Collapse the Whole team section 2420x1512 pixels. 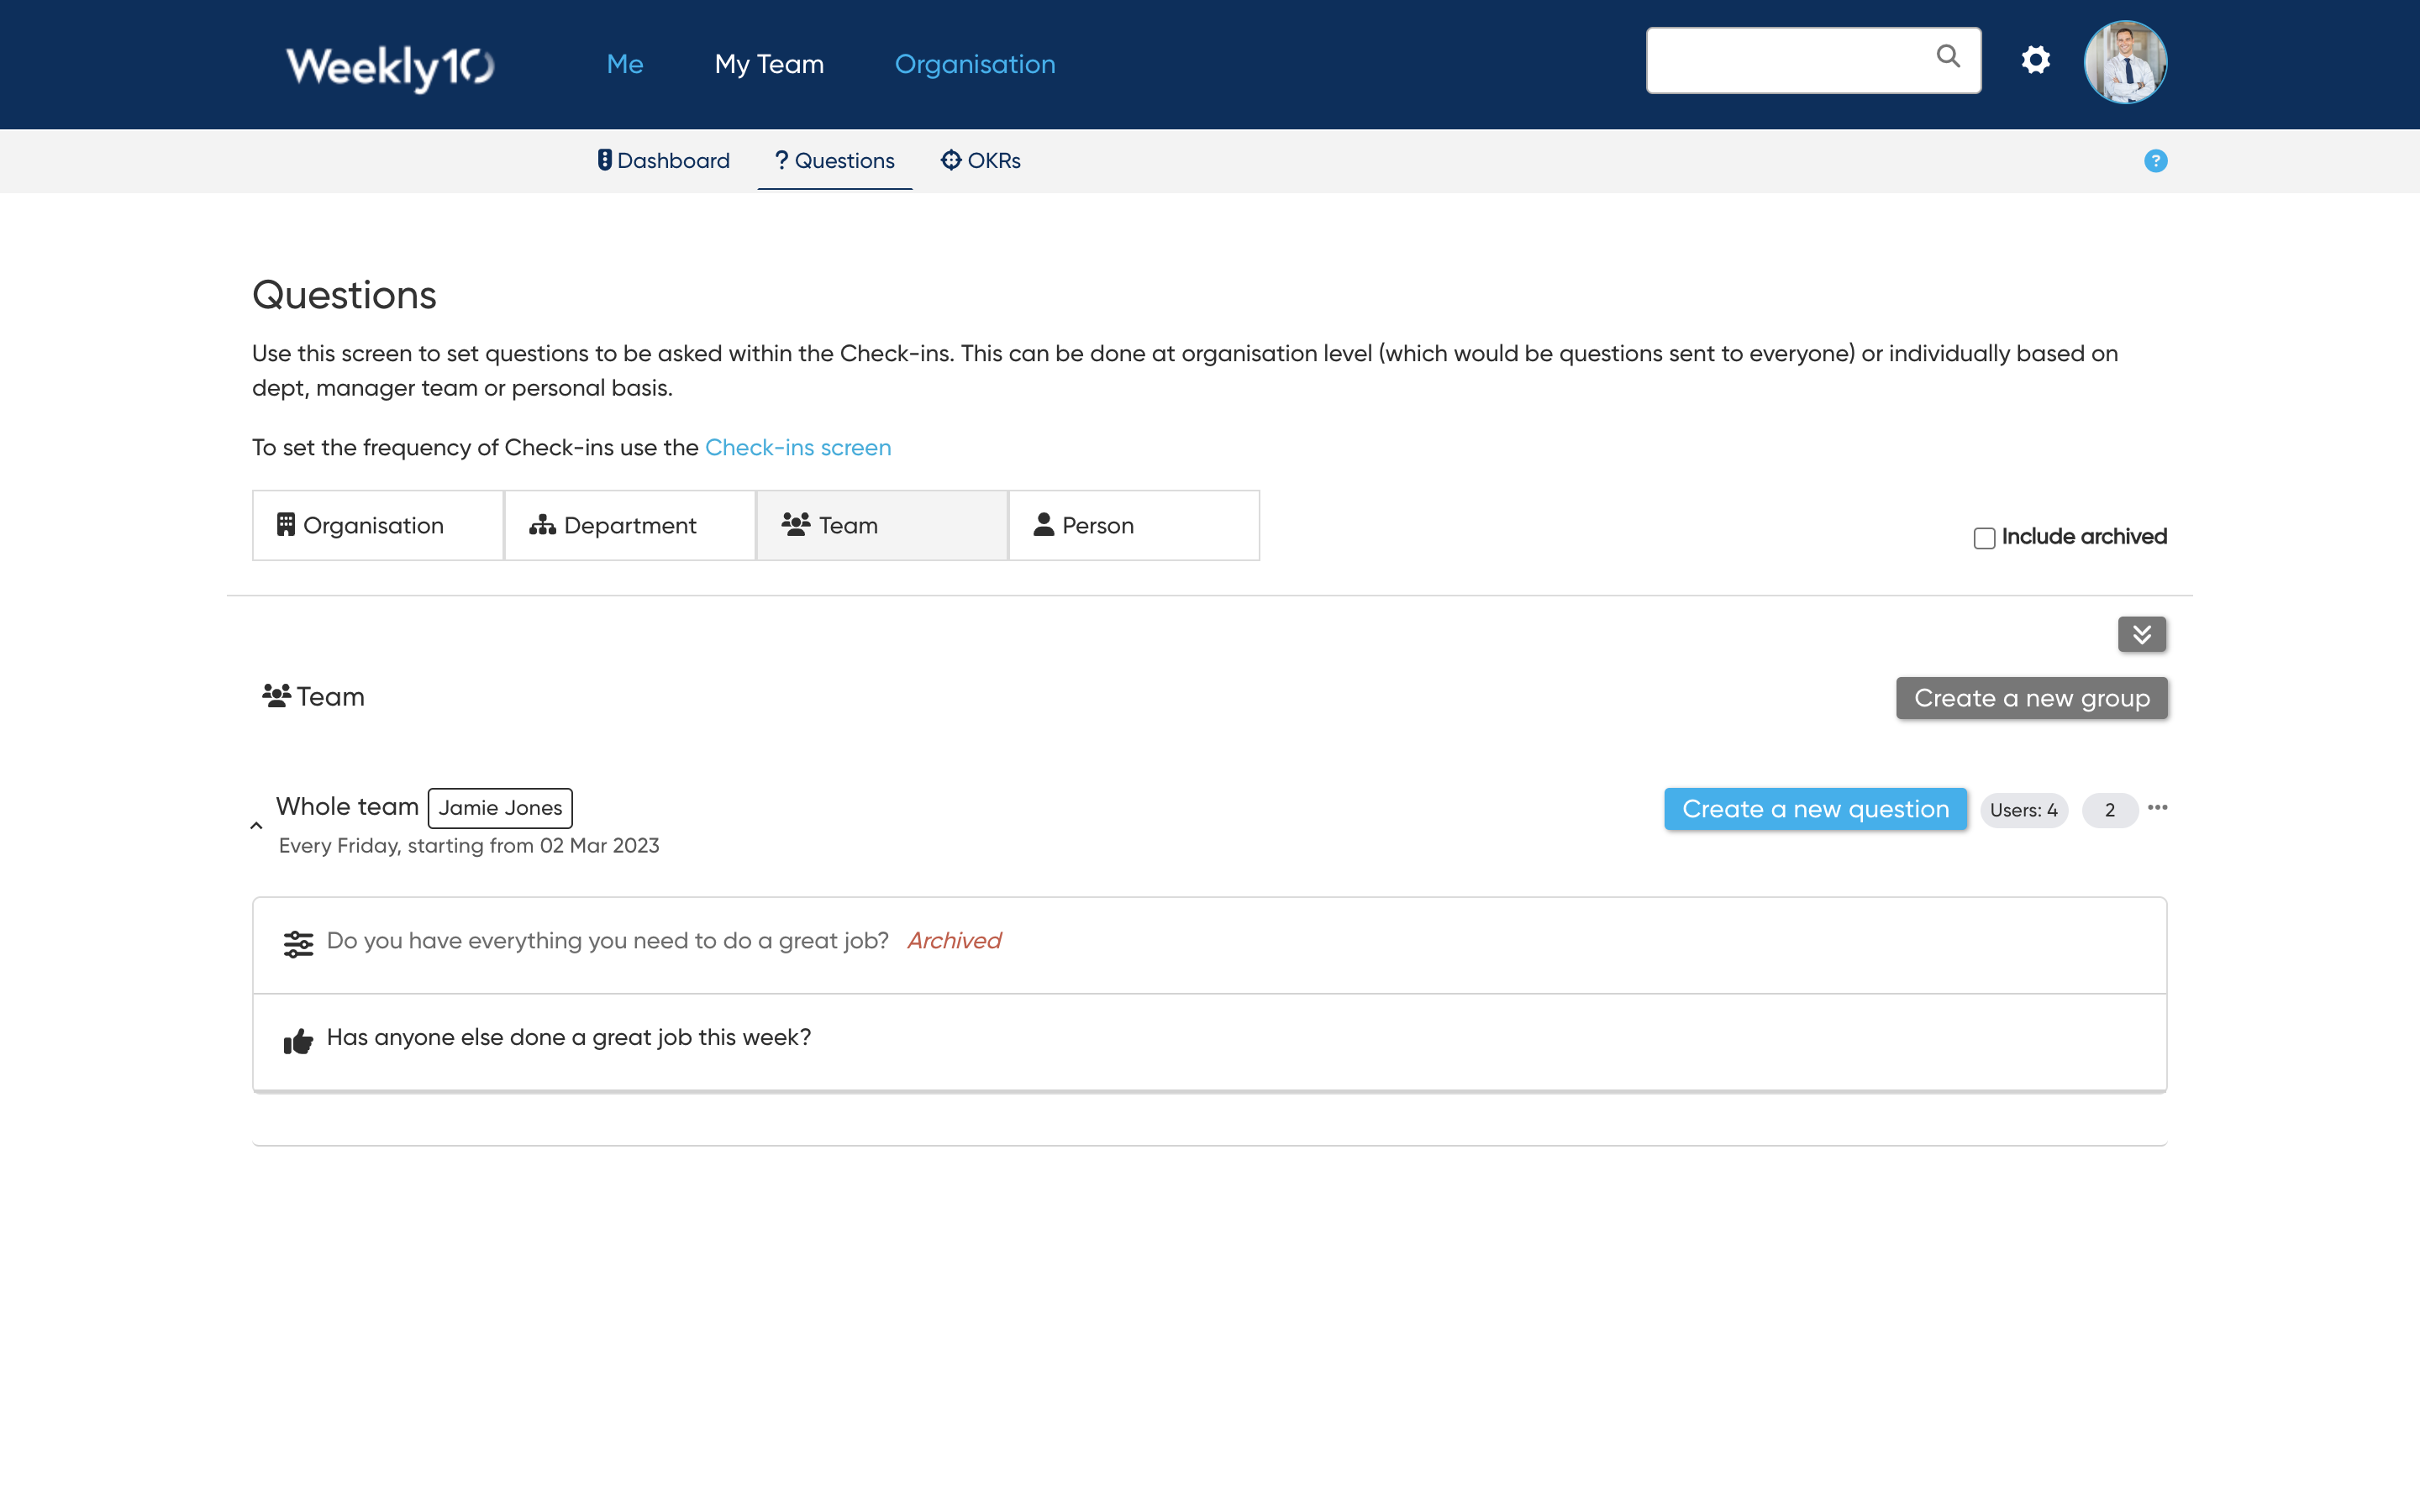[x=256, y=822]
